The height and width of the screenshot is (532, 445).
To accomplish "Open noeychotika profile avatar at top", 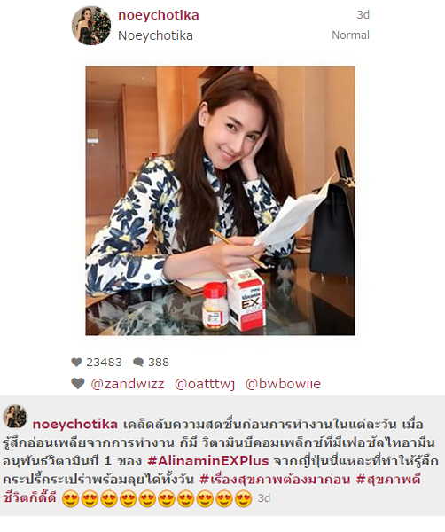I will click(91, 26).
